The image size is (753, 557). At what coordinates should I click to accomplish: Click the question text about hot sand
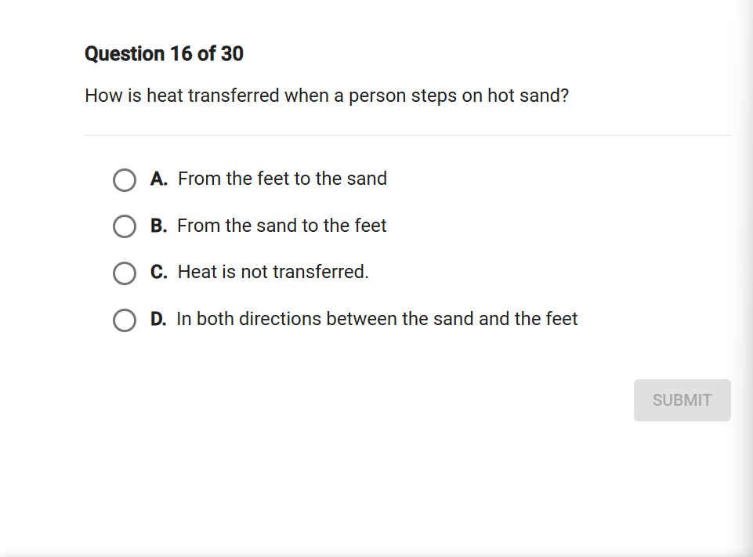327,96
